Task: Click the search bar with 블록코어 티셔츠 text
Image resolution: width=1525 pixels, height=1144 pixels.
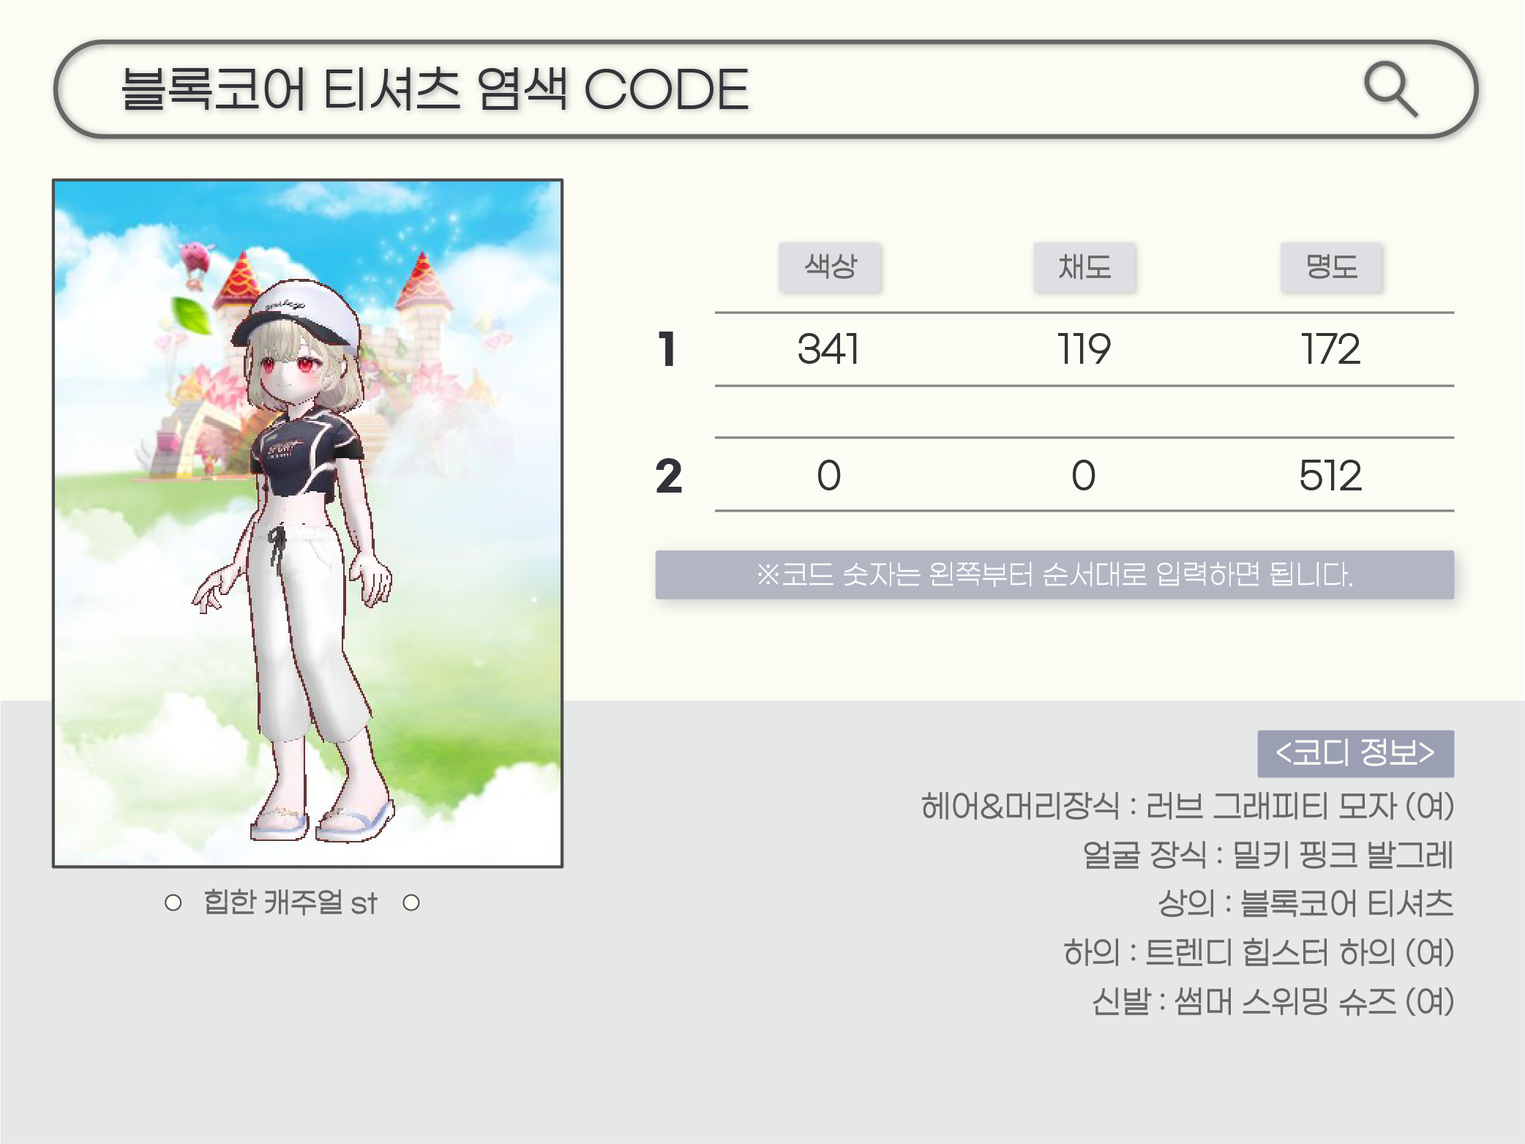Action: 765,89
